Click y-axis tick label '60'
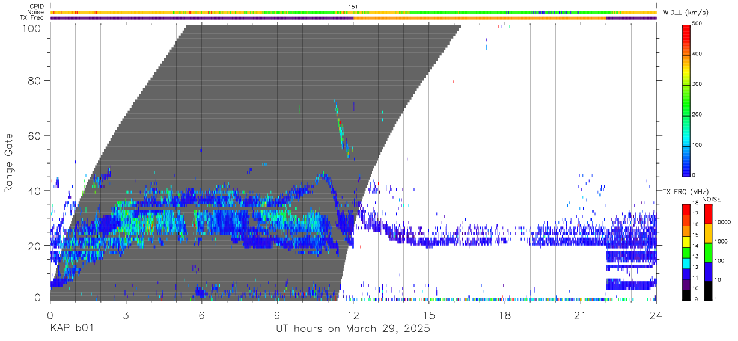 coord(34,136)
